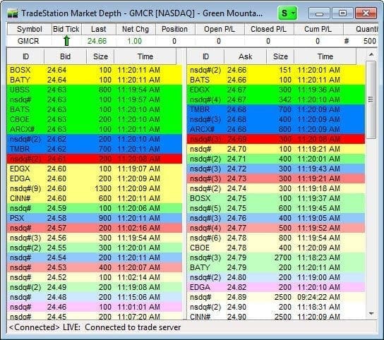The width and height of the screenshot is (384, 340).
Task: Select the Bid Tick header cell
Action: click(x=66, y=29)
